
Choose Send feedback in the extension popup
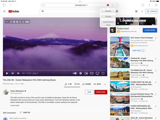coord(108,22)
